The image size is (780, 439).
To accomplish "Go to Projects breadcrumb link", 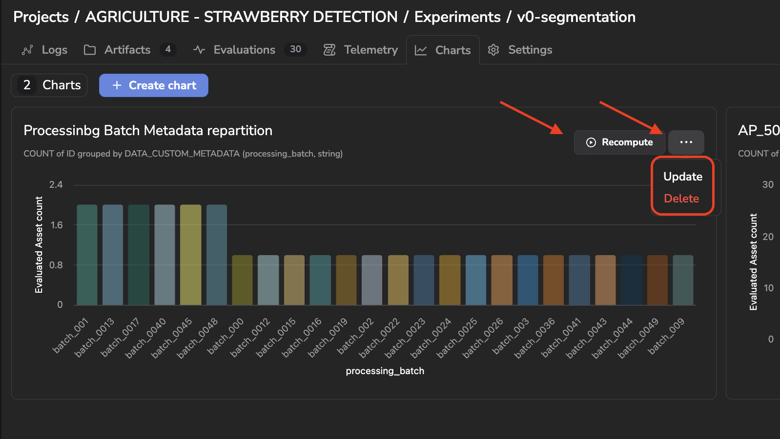I will click(41, 17).
